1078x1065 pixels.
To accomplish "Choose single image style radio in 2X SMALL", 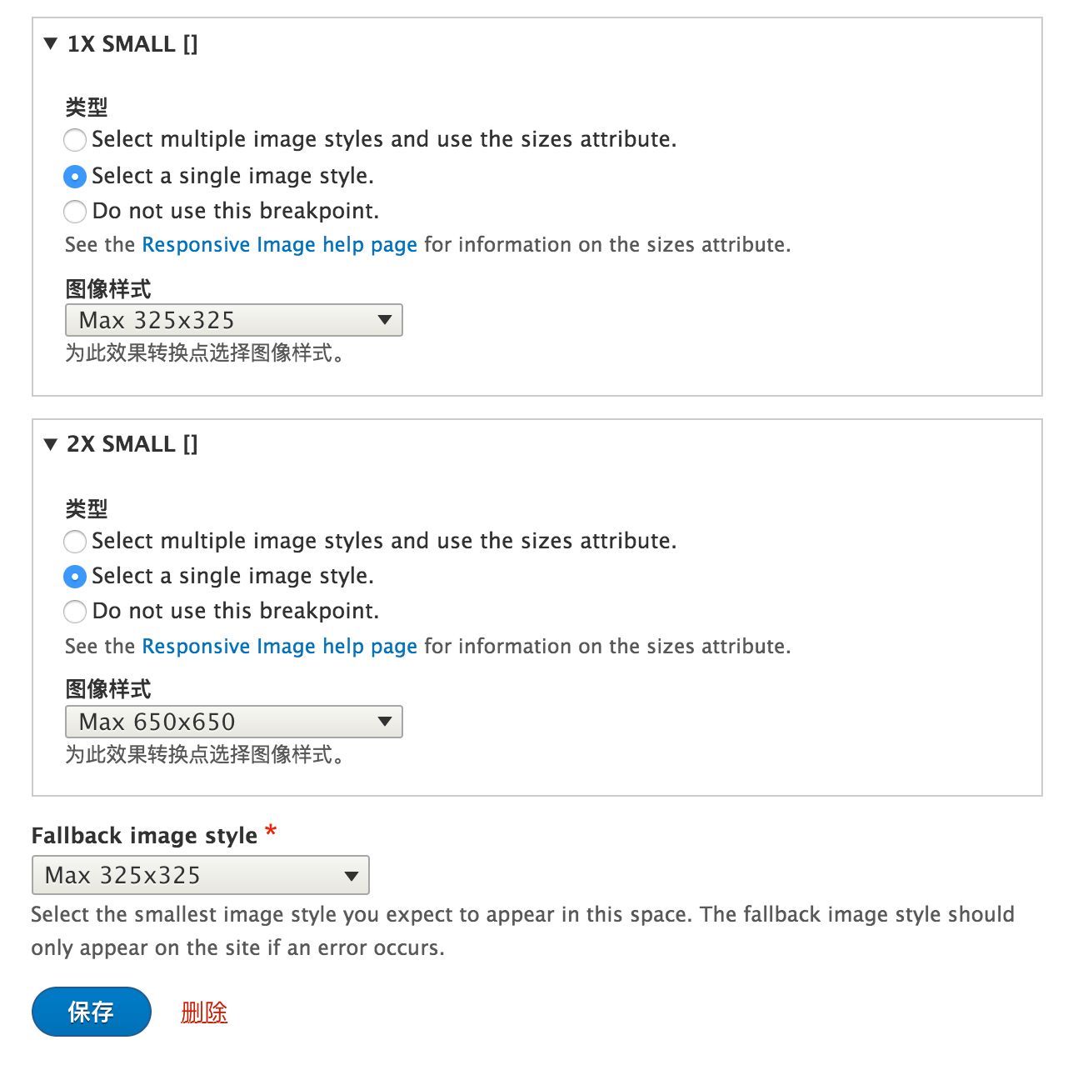I will tap(75, 577).
